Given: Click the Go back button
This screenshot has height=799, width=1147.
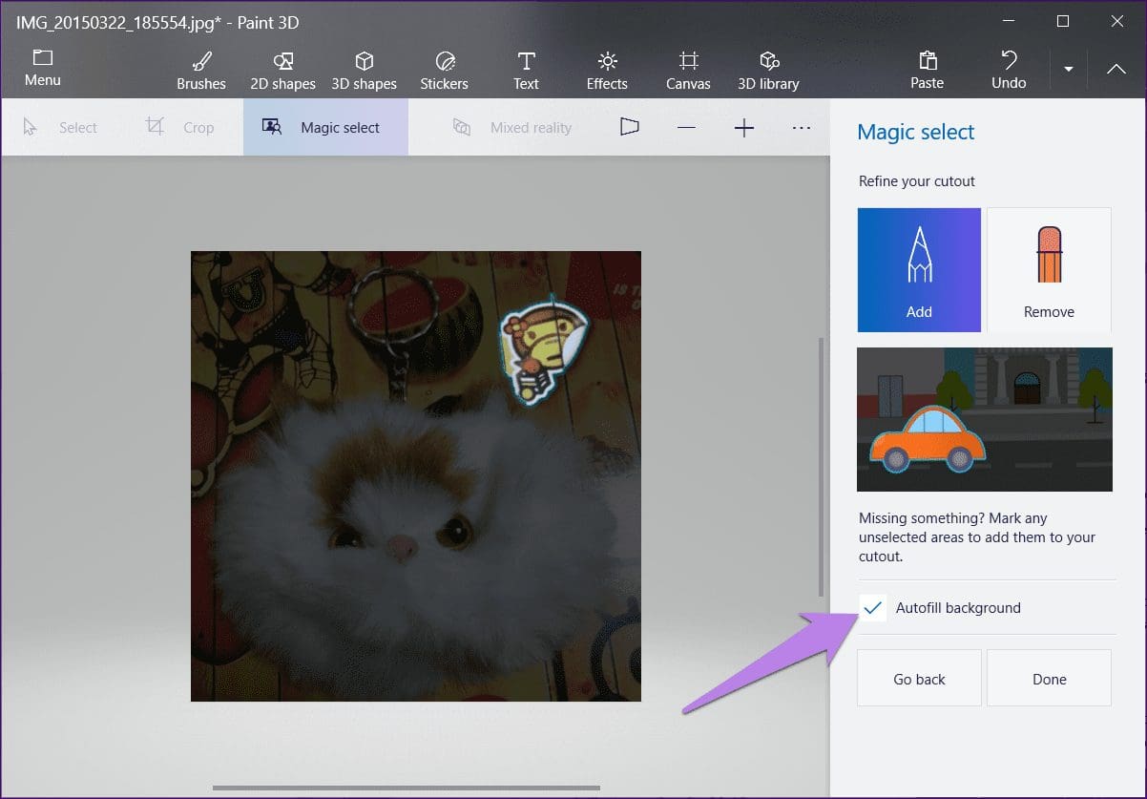Looking at the screenshot, I should [919, 679].
